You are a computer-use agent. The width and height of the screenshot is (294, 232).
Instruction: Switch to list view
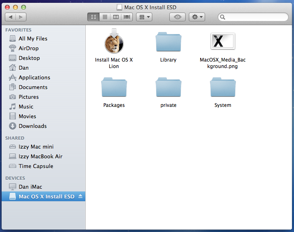point(105,17)
